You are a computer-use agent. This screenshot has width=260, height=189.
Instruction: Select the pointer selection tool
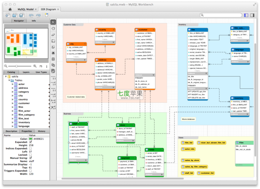point(53,22)
